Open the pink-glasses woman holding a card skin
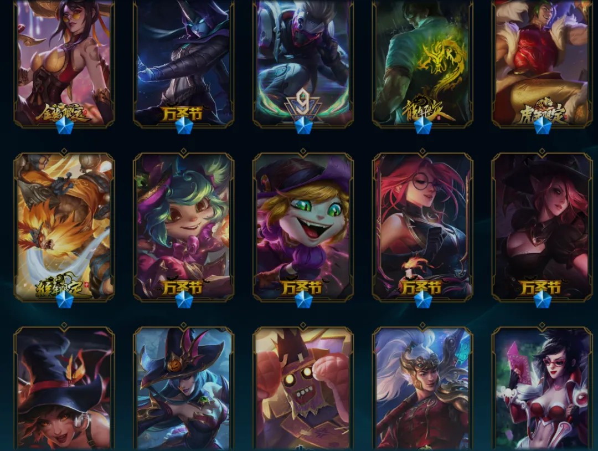Screen dimensions: 598x451 pyautogui.click(x=542, y=388)
